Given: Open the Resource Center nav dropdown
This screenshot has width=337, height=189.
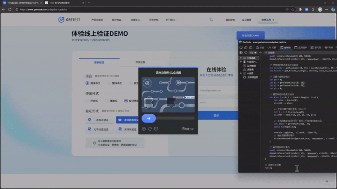Looking at the screenshot, I should 136,20.
